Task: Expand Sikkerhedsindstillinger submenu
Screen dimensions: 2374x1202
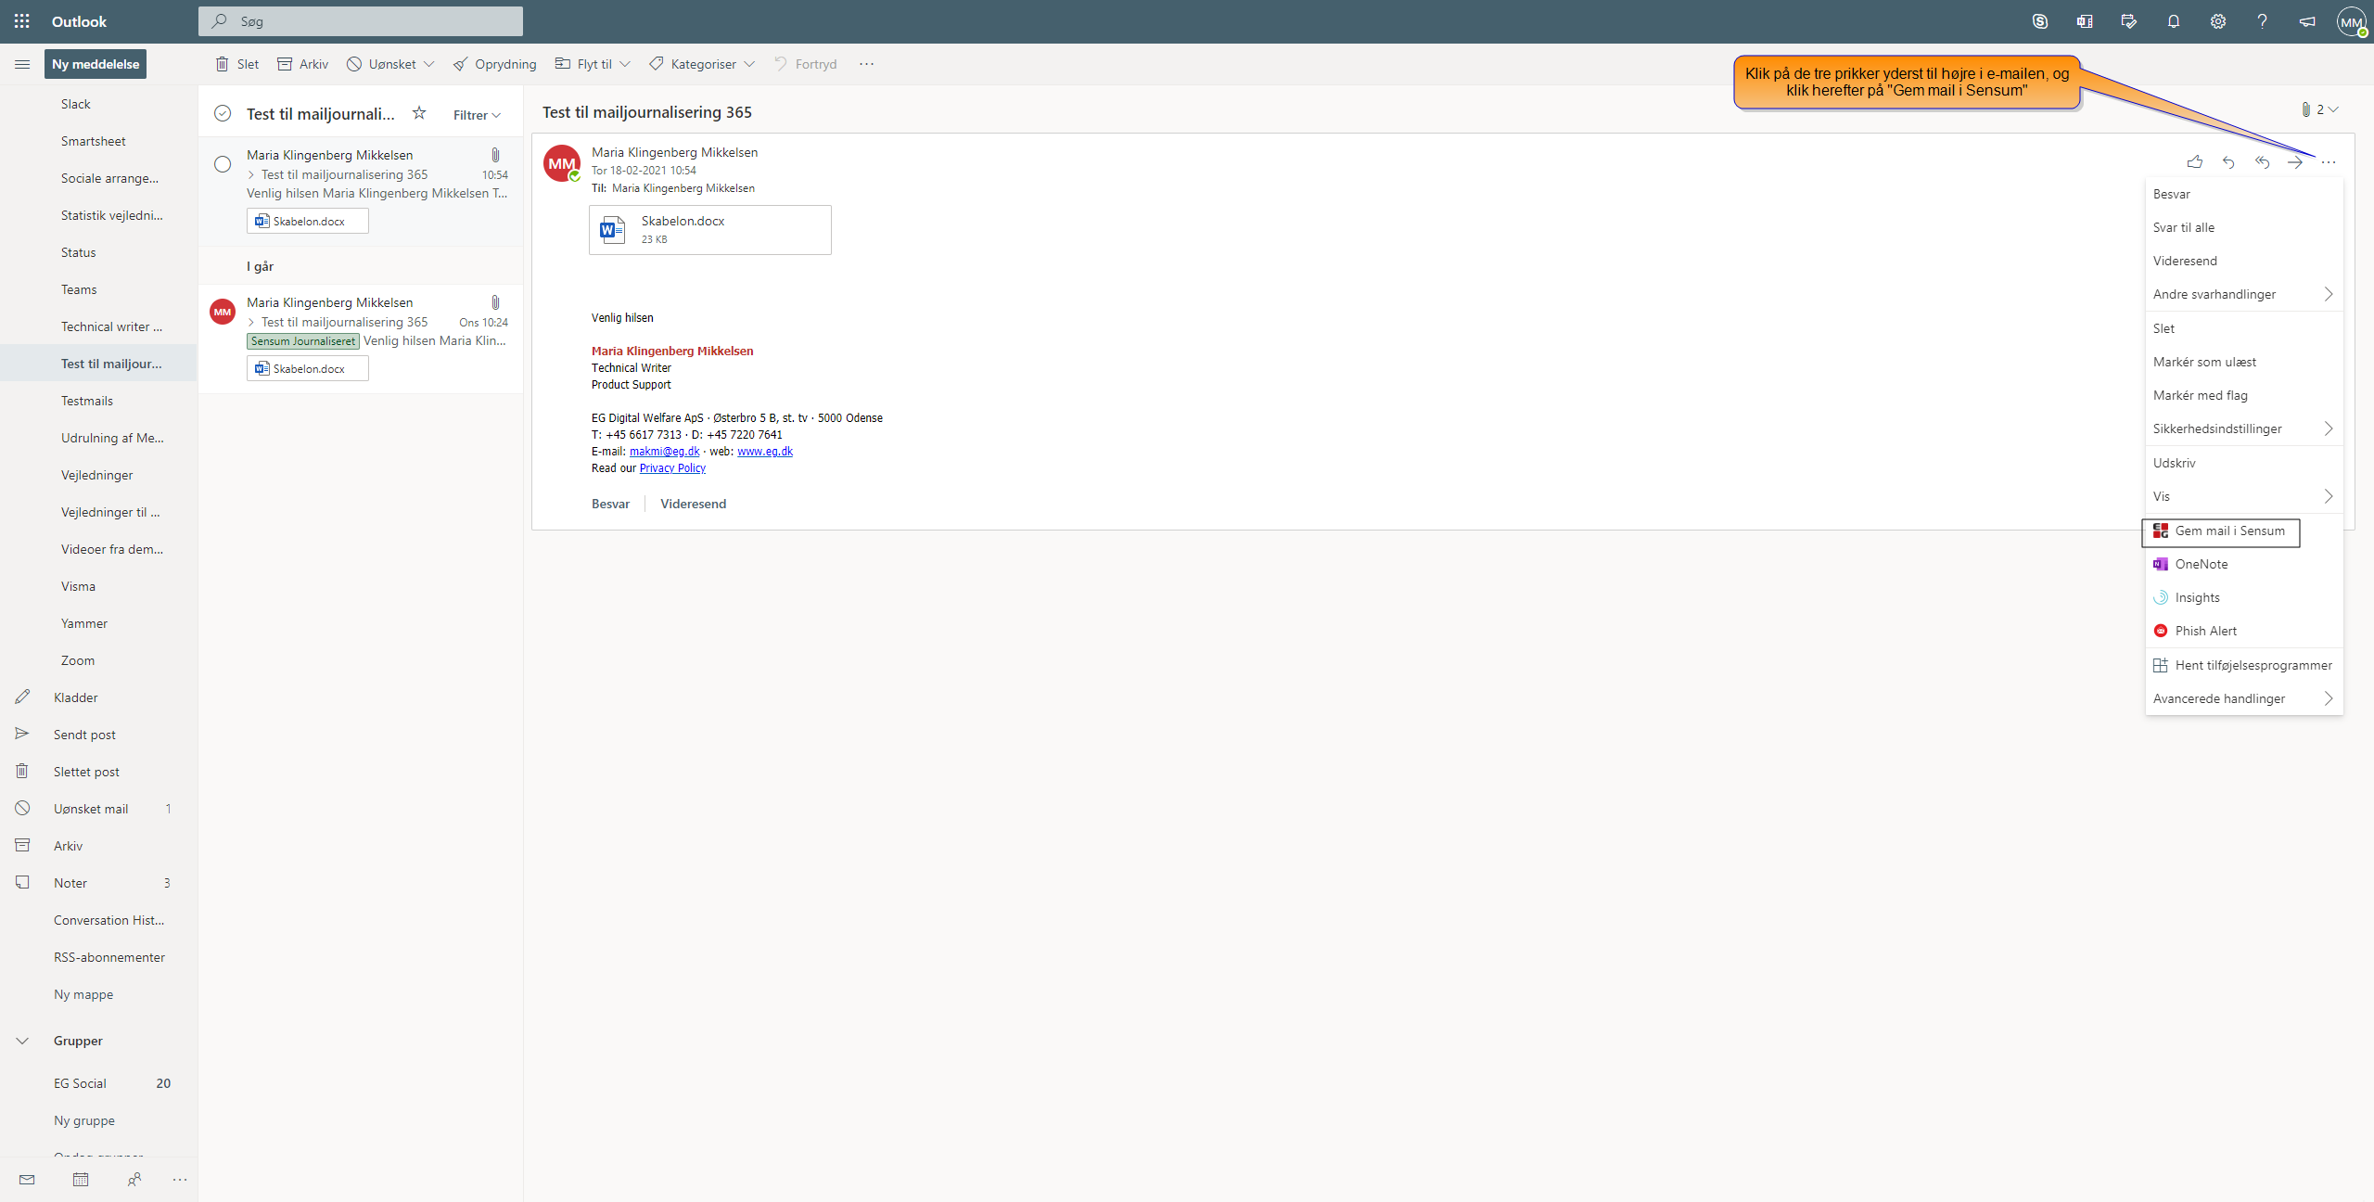Action: pyautogui.click(x=2244, y=428)
